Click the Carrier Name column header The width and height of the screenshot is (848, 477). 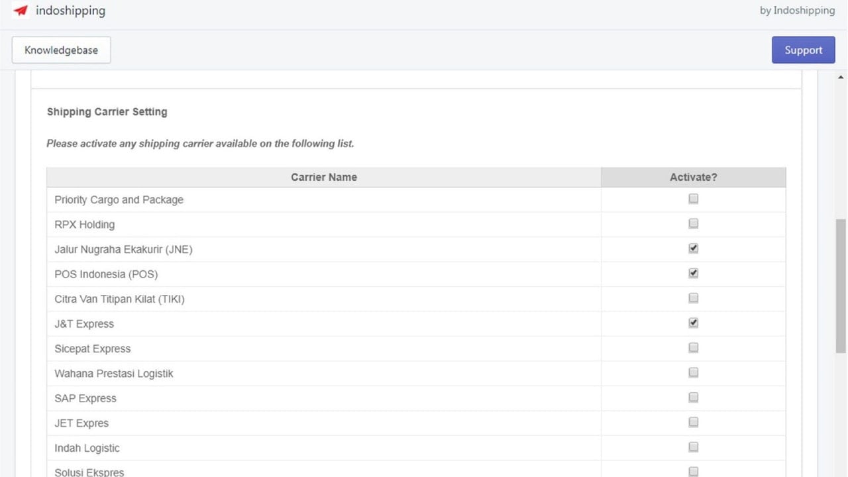(324, 178)
